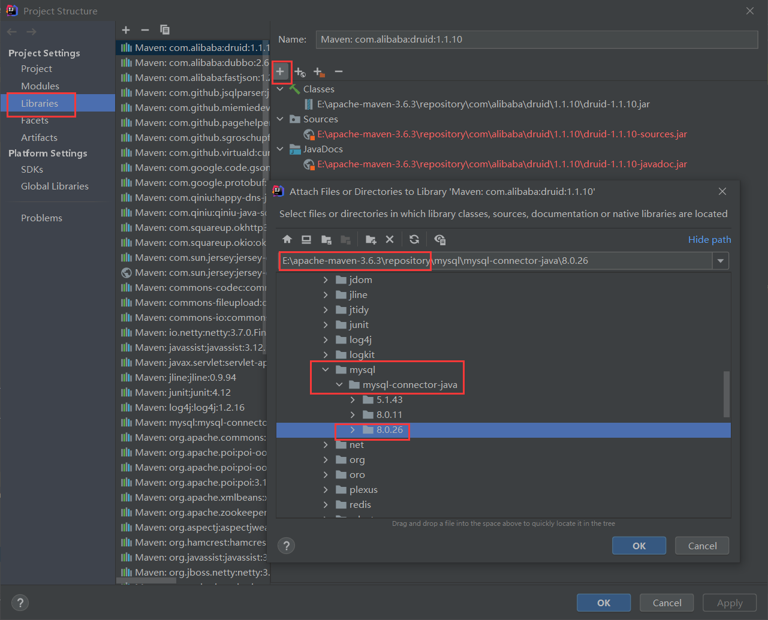The height and width of the screenshot is (620, 768).
Task: Click OK in the Project Structure window
Action: click(x=604, y=603)
